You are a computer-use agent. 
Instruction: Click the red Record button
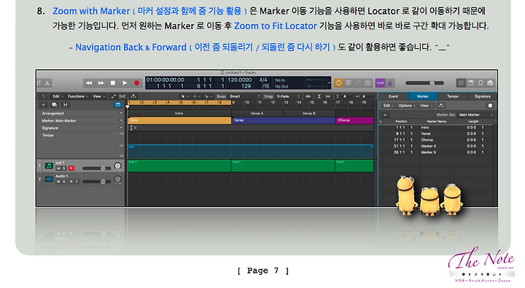136,82
